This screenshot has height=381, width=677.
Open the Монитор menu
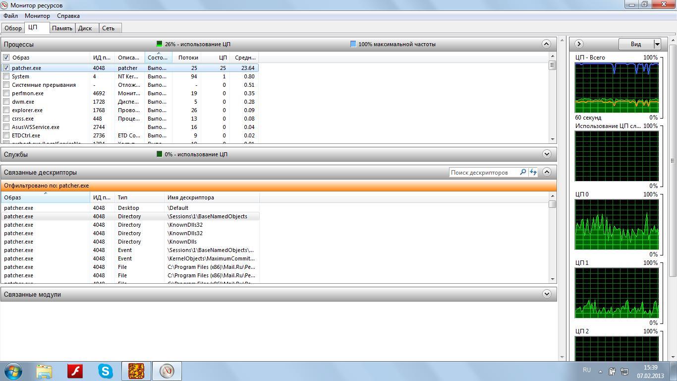click(x=37, y=16)
